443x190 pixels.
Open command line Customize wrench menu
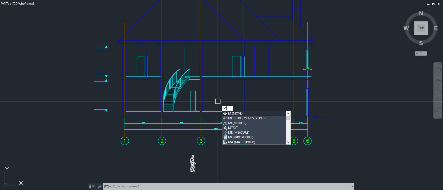100,186
